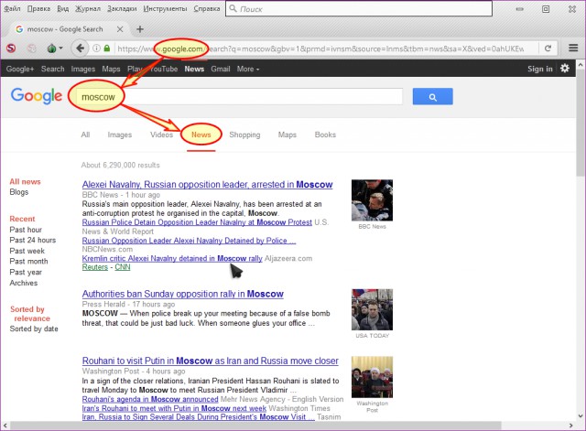
Task: Click the USA TODAY rally thumbnail
Action: coord(372,309)
